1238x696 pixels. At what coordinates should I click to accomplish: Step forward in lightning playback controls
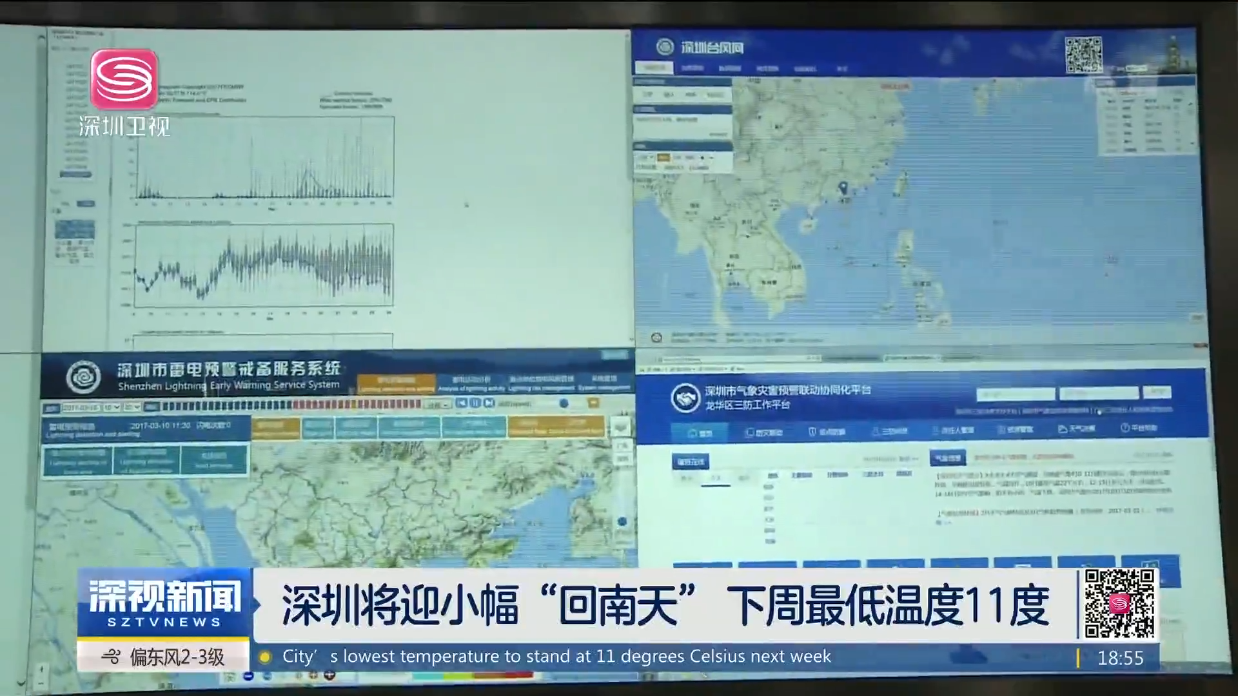pos(489,403)
